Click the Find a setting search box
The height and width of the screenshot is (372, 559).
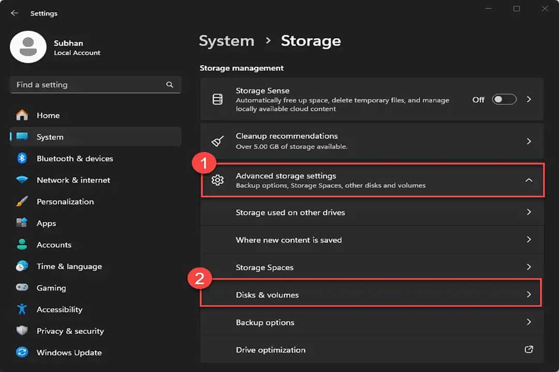pos(96,85)
